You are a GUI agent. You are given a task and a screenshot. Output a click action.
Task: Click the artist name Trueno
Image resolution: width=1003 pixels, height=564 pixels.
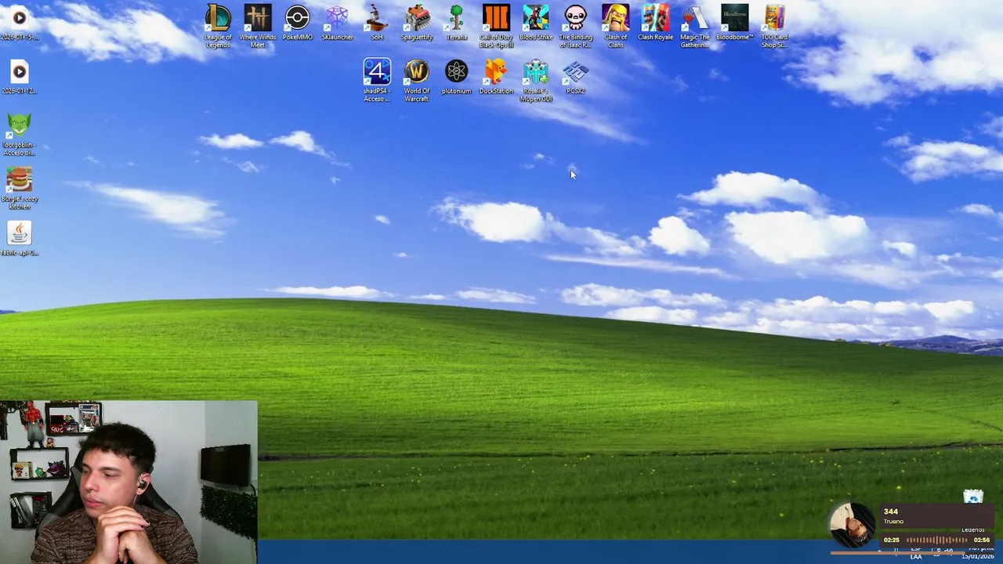click(x=893, y=522)
